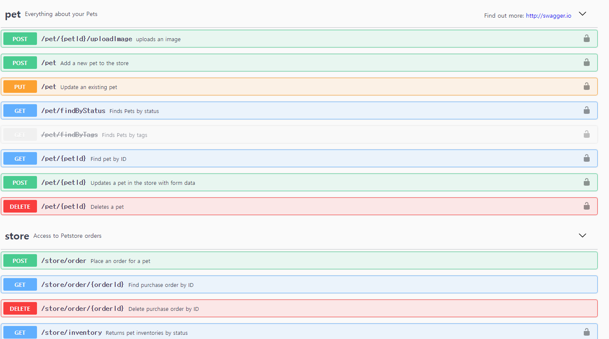Click 'Deletes a pet' description
This screenshot has height=339, width=609.
[x=107, y=207]
